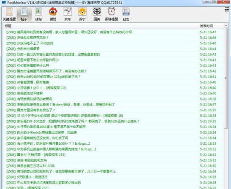Select the post about 华为手机业务
The image size is (231, 189).
click(51, 149)
